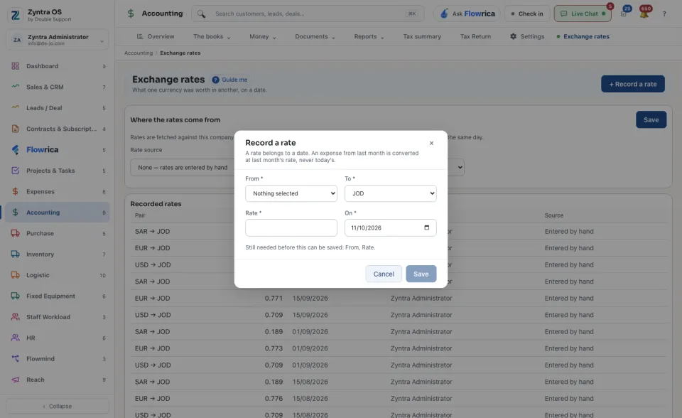Click the Guide me link
The image size is (682, 418).
pos(234,80)
